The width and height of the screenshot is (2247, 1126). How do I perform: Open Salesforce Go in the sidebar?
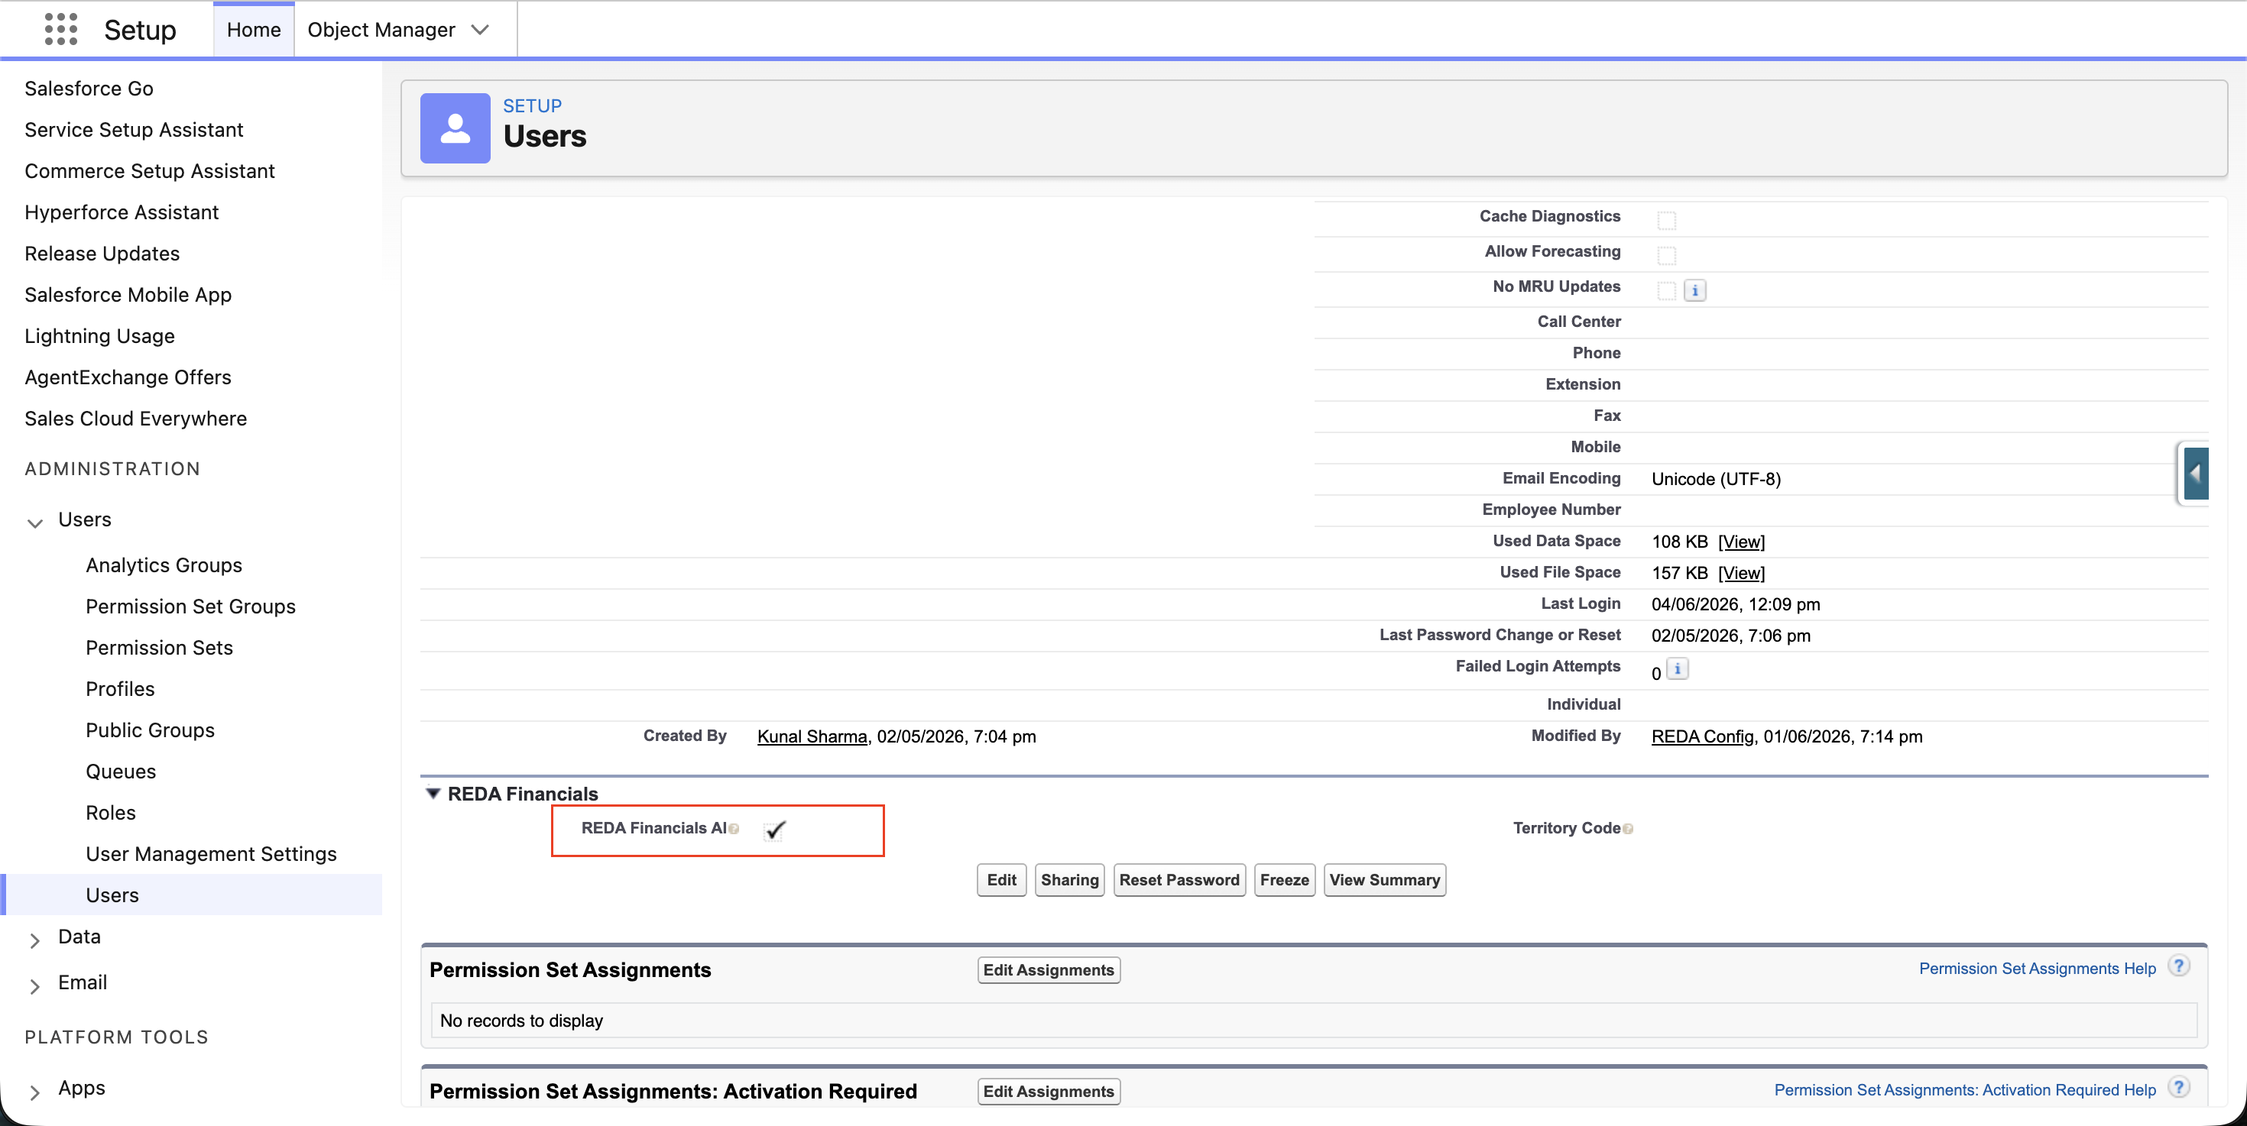click(89, 88)
